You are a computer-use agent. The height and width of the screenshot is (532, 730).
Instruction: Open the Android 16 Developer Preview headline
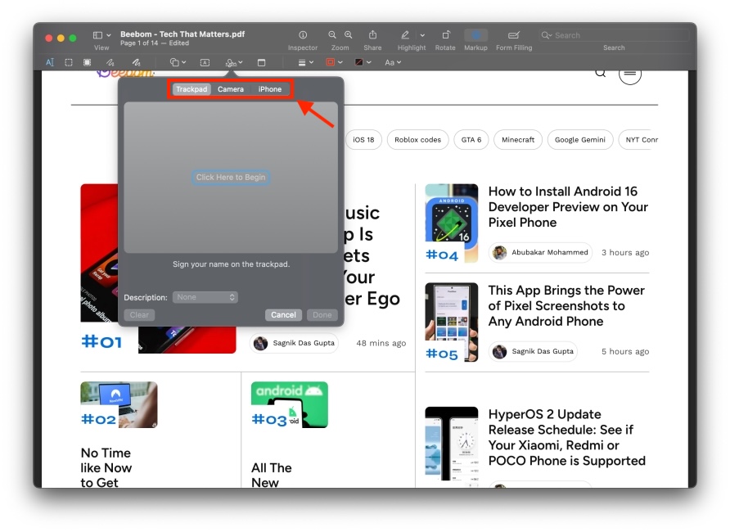point(568,206)
